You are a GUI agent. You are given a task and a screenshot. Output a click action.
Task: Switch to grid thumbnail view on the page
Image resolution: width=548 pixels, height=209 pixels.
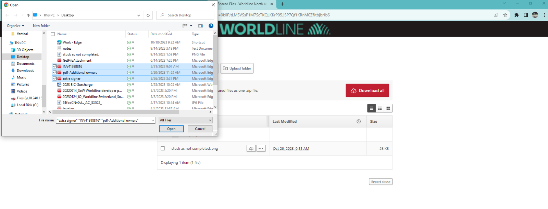[388, 108]
